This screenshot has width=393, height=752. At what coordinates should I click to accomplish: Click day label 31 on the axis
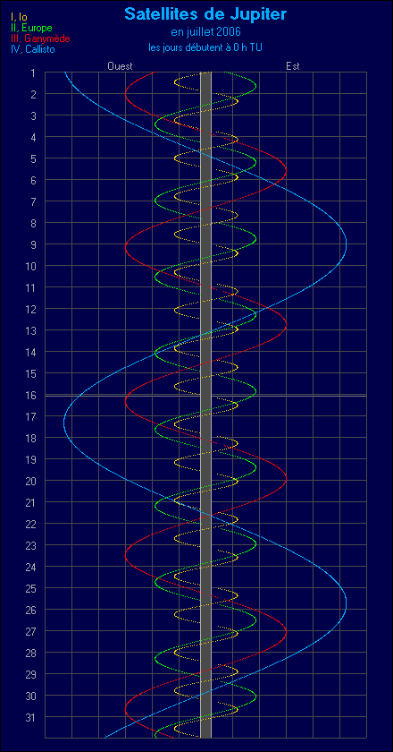[30, 717]
